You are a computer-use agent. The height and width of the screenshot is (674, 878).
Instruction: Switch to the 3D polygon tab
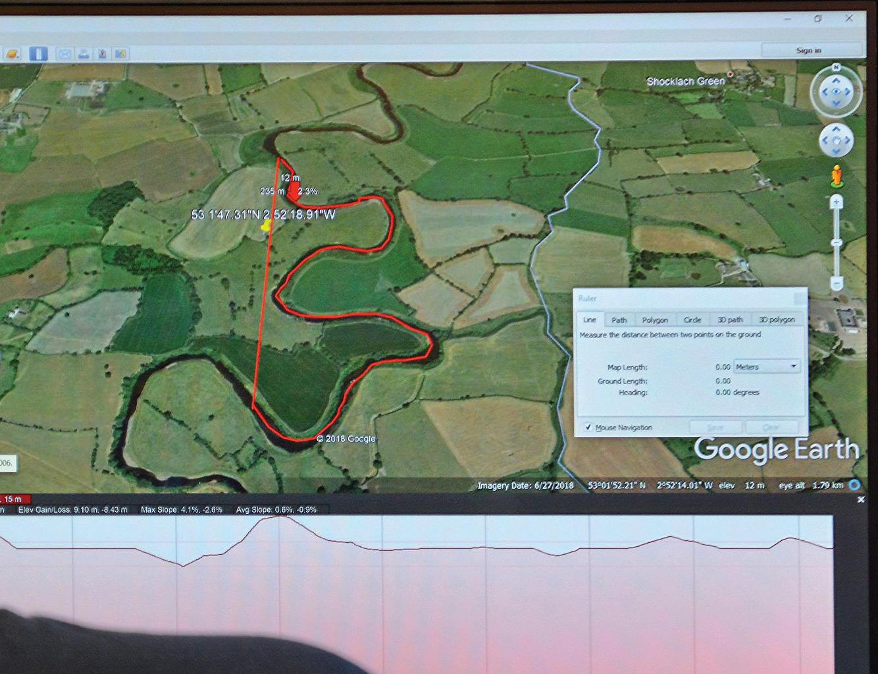click(777, 320)
